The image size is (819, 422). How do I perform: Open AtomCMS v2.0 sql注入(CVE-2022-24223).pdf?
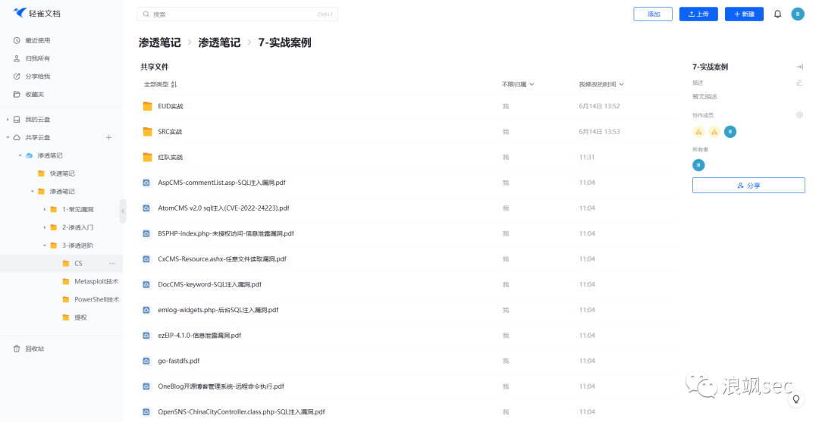point(224,208)
